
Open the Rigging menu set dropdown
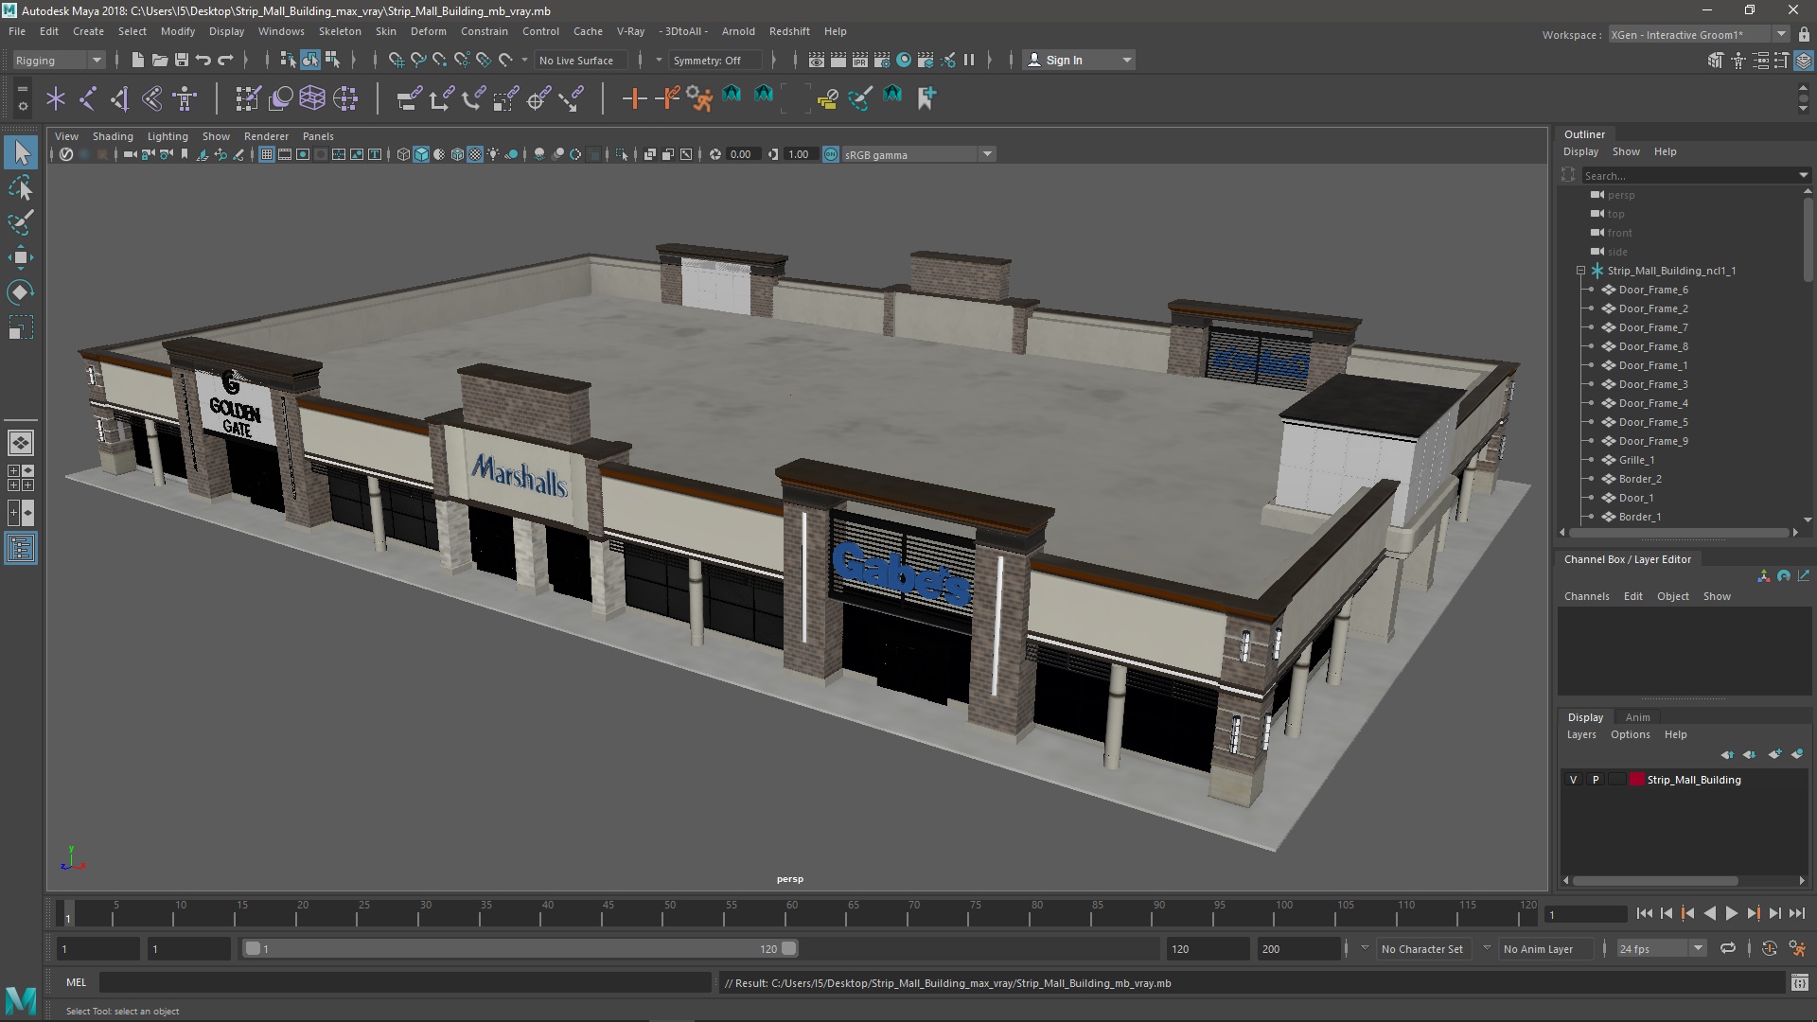click(58, 61)
